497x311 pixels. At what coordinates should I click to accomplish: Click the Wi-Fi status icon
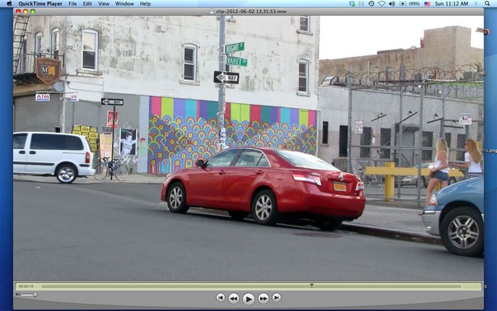[381, 4]
